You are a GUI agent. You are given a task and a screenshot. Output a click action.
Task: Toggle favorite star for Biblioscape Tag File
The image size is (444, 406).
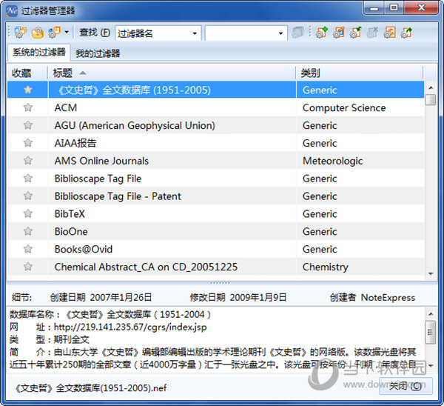(x=28, y=179)
